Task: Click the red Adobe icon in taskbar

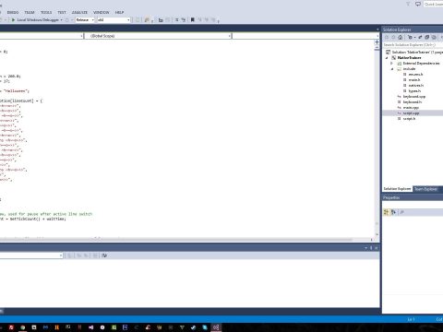Action: click(x=11, y=327)
